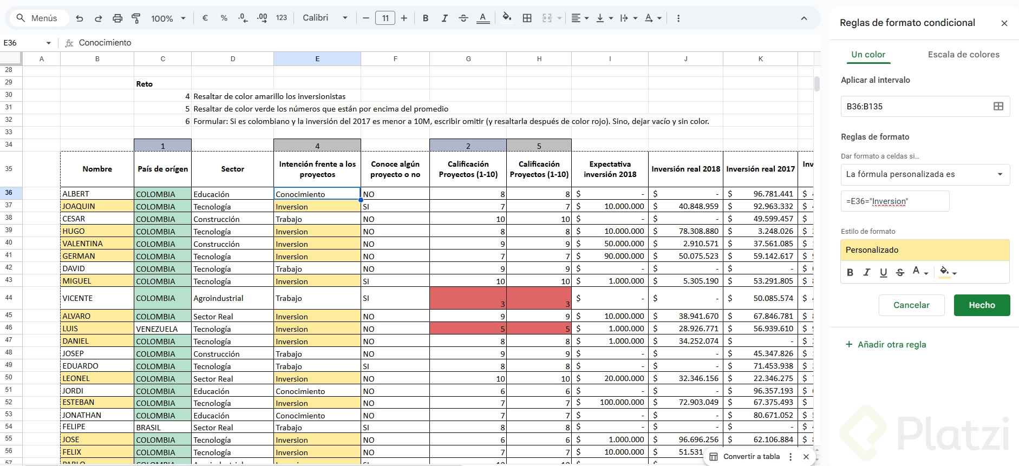Toggle bold in the main toolbar
Screen dimensions: 1019x466
coord(426,18)
